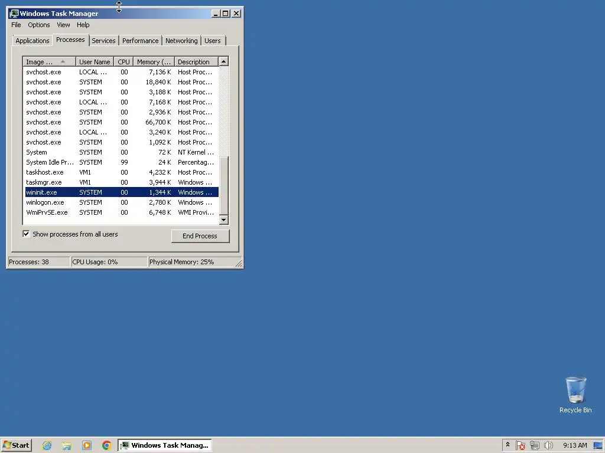Open Windows Explorer folder icon in taskbar

click(67, 445)
